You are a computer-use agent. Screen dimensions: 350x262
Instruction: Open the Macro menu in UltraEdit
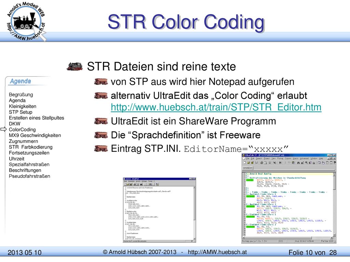296,158
